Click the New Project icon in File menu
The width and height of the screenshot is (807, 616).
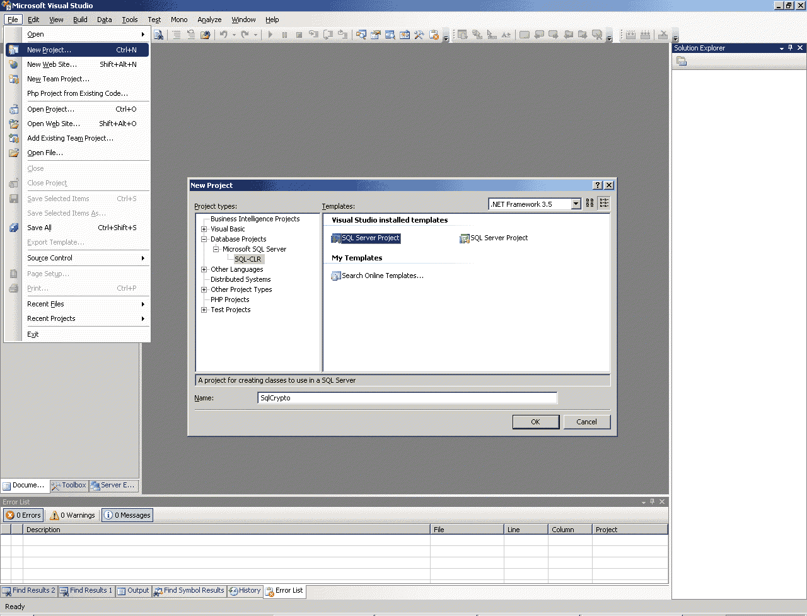point(14,50)
